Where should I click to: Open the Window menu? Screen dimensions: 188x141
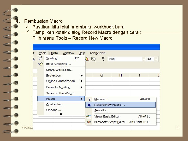pyautogui.click(x=68, y=53)
